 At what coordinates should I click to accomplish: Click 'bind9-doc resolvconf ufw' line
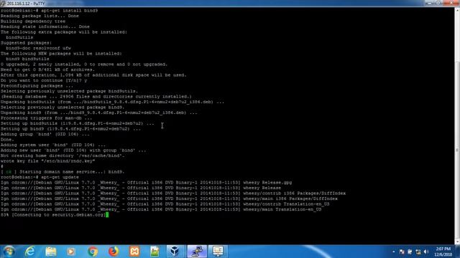point(38,48)
